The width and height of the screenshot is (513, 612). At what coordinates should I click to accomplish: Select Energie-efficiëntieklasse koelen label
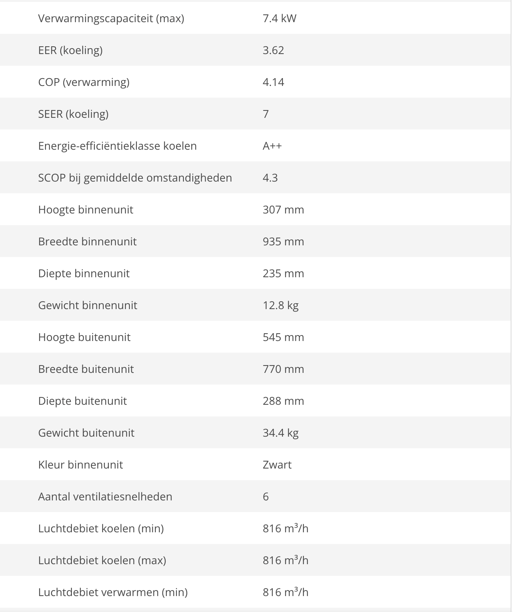117,146
